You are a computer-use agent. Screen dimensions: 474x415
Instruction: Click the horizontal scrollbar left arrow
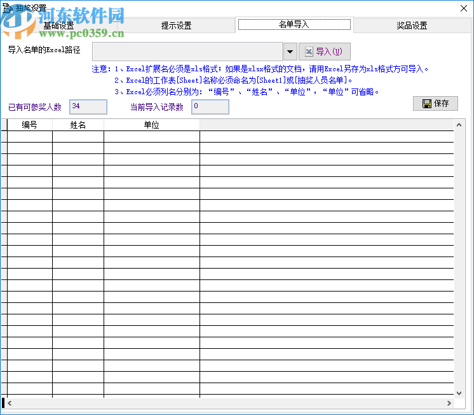[x=10, y=403]
